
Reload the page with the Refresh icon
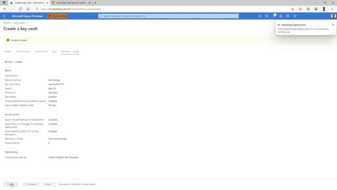pyautogui.click(x=20, y=9)
